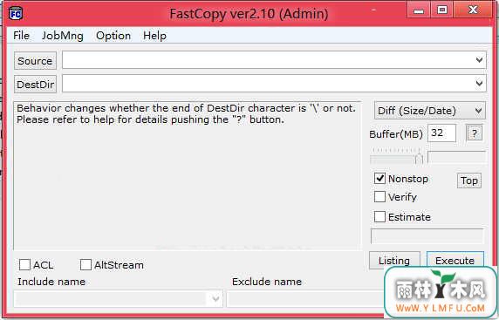This screenshot has height=320, width=499.
Task: Click the Buffer(MB) value field
Action: pyautogui.click(x=441, y=133)
